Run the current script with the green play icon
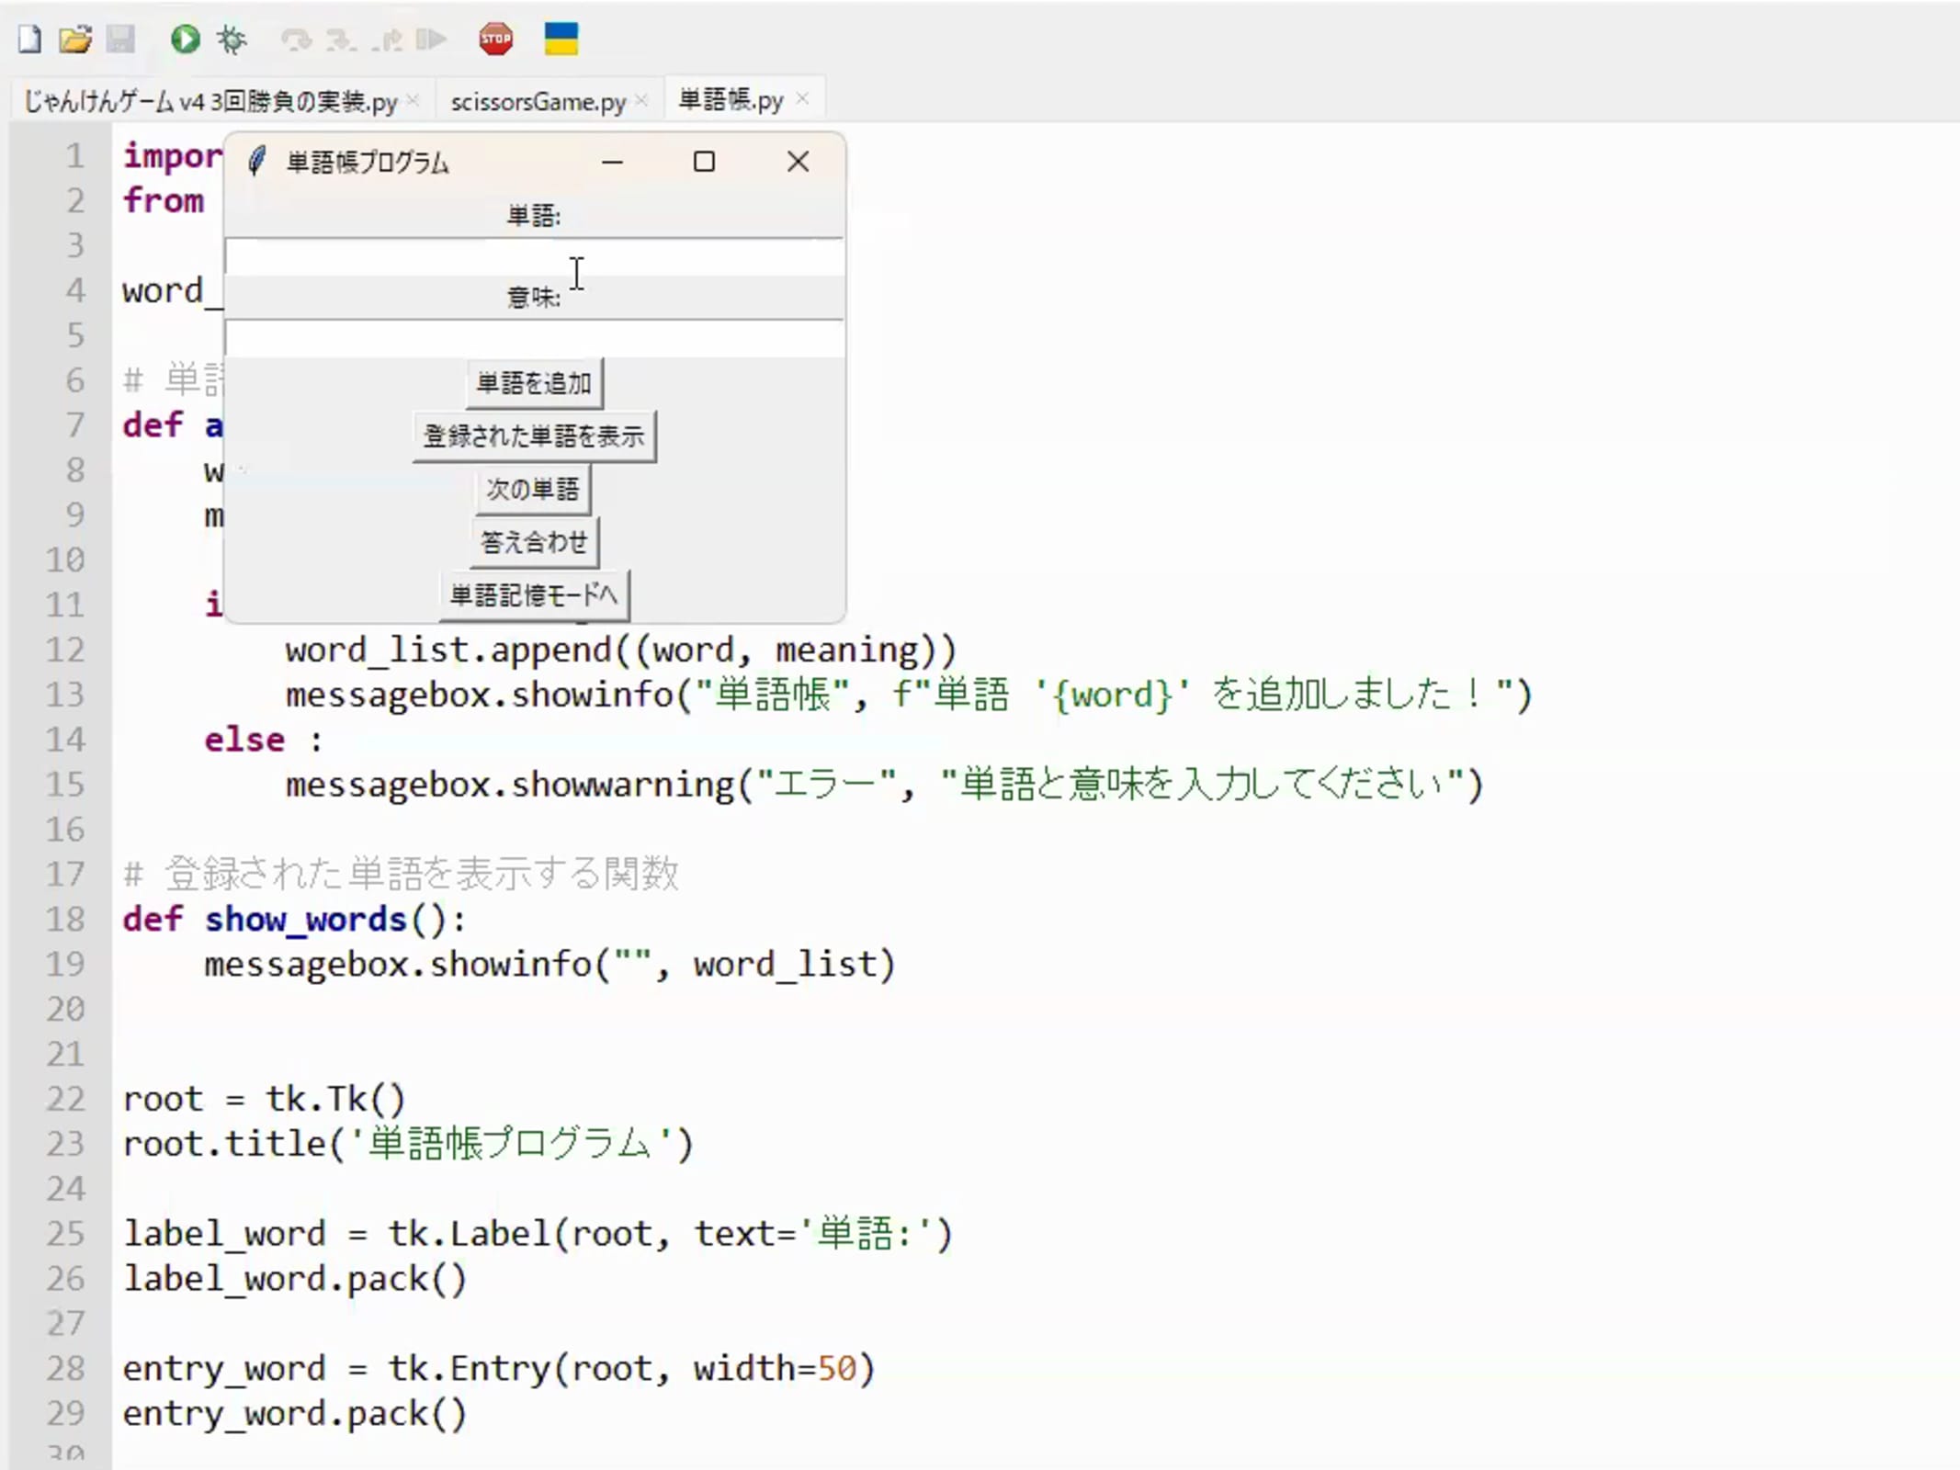The height and width of the screenshot is (1470, 1960). [x=185, y=40]
